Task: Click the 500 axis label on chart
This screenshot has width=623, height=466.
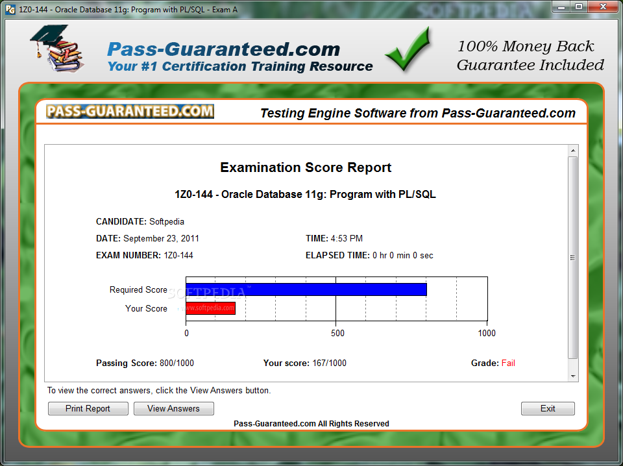Action: 337,333
